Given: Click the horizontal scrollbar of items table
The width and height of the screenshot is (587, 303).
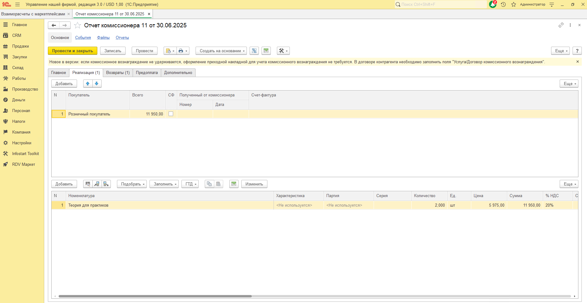Looking at the screenshot, I should pos(155,296).
